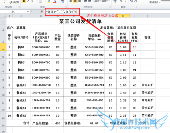170x133 pixels.
Task: Toggle Bold formatting
Action: 24,1
